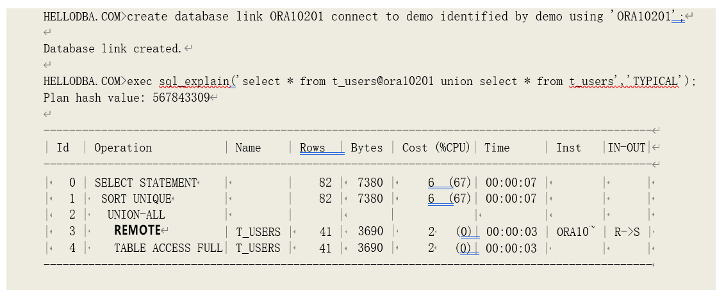Click the SORT UNIQUE operation row
The width and height of the screenshot is (717, 296).
136,199
